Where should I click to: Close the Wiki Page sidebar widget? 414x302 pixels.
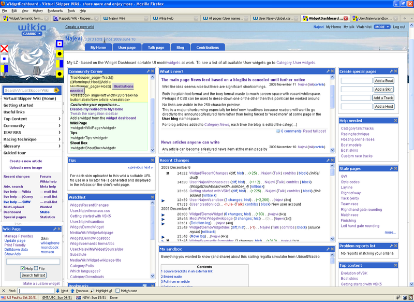click(x=59, y=229)
